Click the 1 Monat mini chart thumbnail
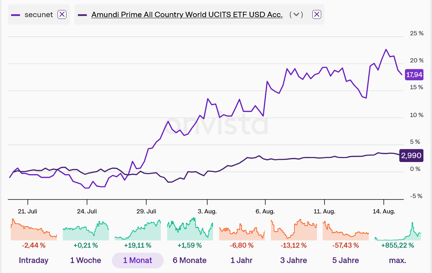This screenshot has height=273, width=432. pos(138,230)
